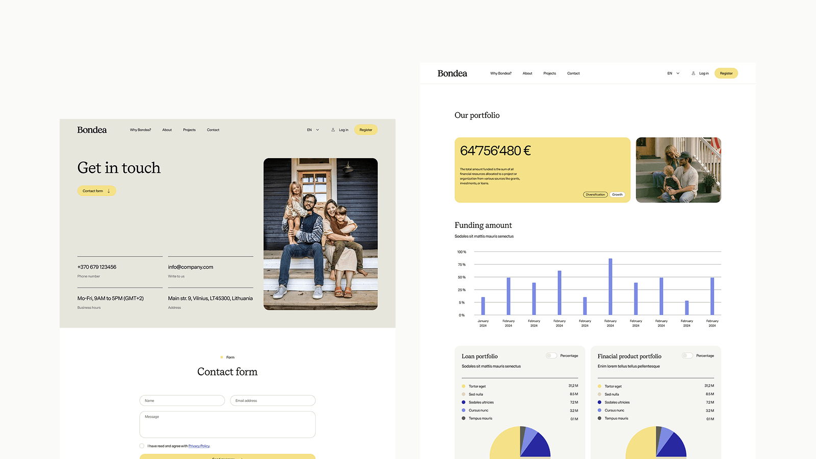816x459 pixels.
Task: Click down arrow icon in Contact form button
Action: point(109,191)
